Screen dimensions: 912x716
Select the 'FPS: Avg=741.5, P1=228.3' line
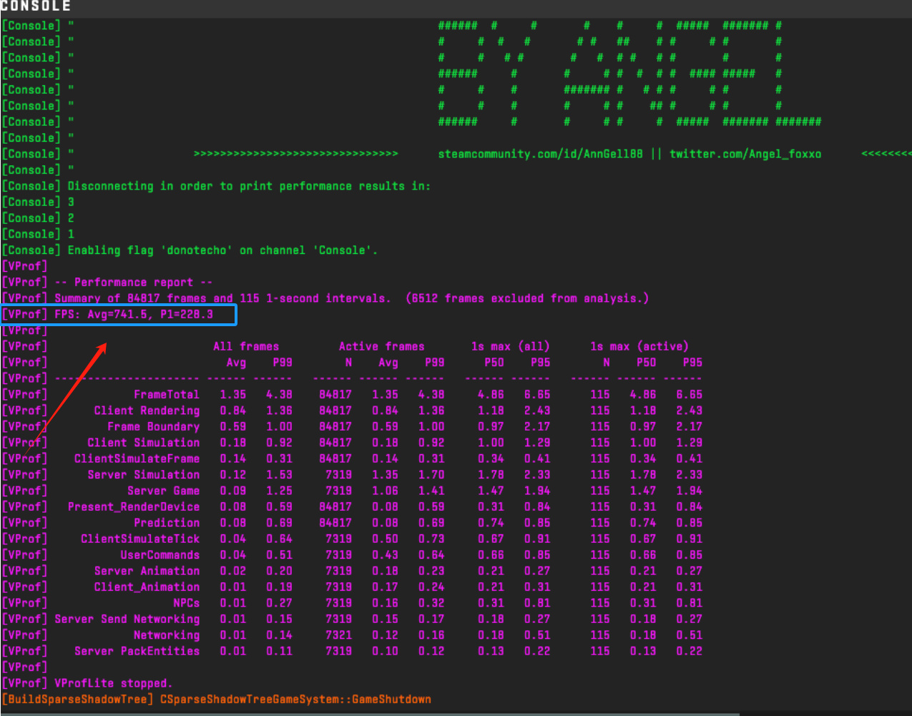click(x=107, y=314)
